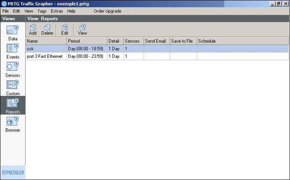The height and width of the screenshot is (180, 290).
Task: Edit the selected report
Action: 65,29
